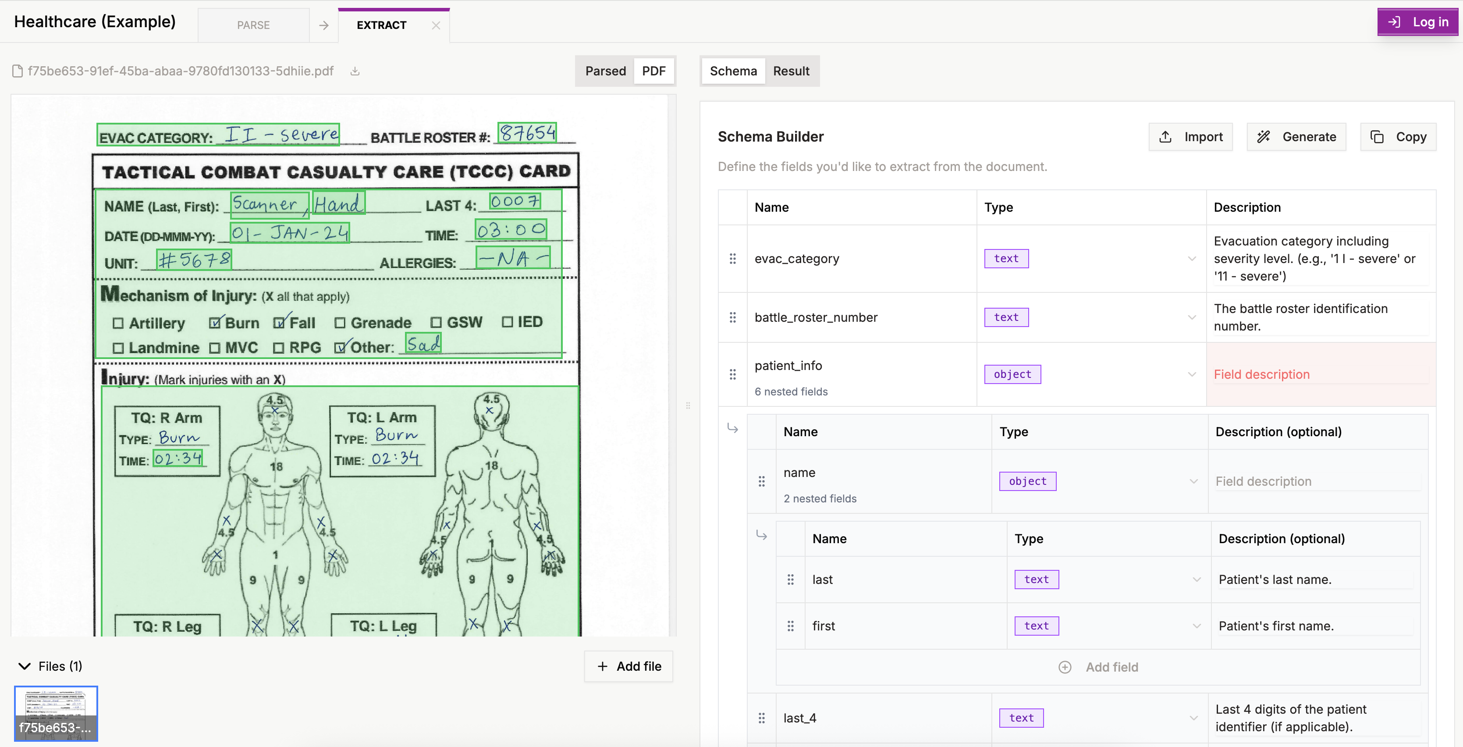Click the battle_roster_number name field

[816, 317]
